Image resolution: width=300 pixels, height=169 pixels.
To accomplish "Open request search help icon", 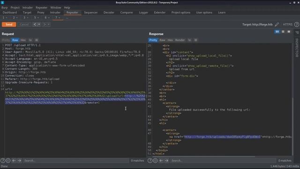I will [3, 161].
